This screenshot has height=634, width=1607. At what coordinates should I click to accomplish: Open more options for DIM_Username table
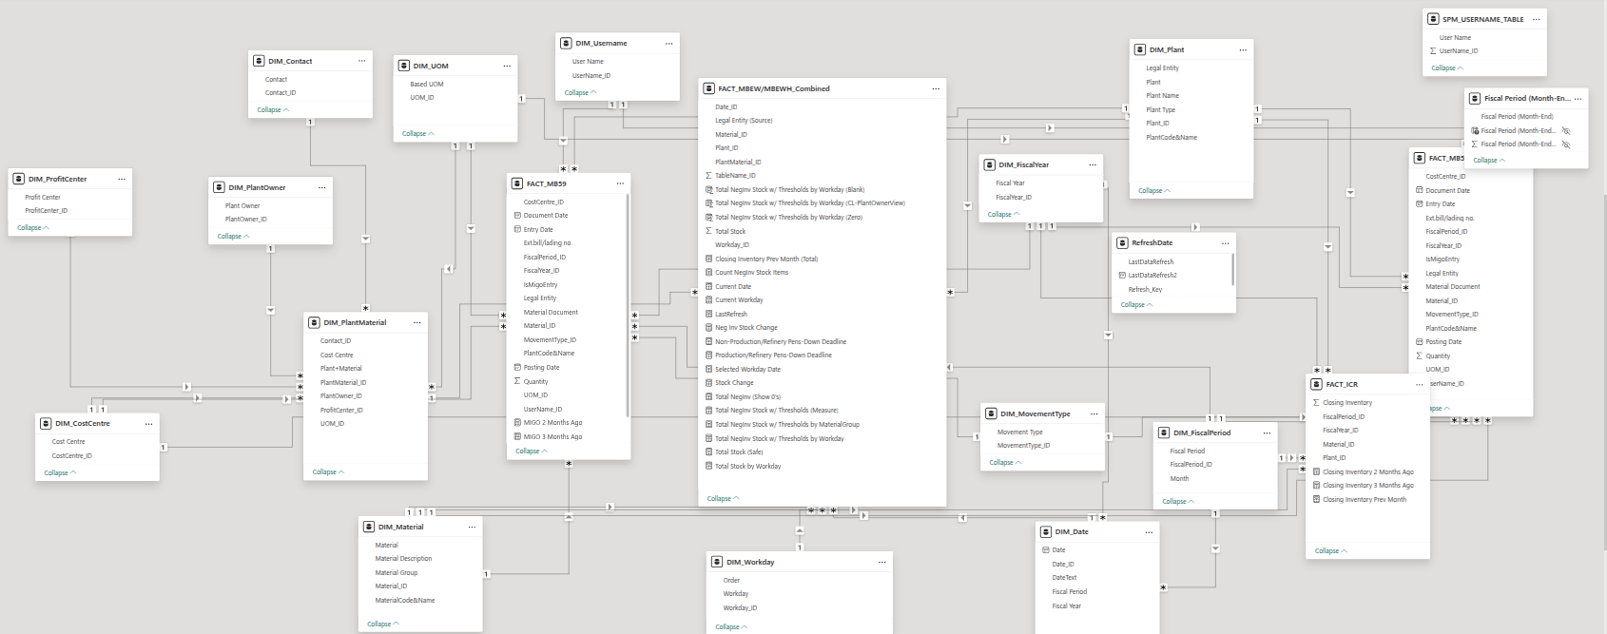click(668, 44)
